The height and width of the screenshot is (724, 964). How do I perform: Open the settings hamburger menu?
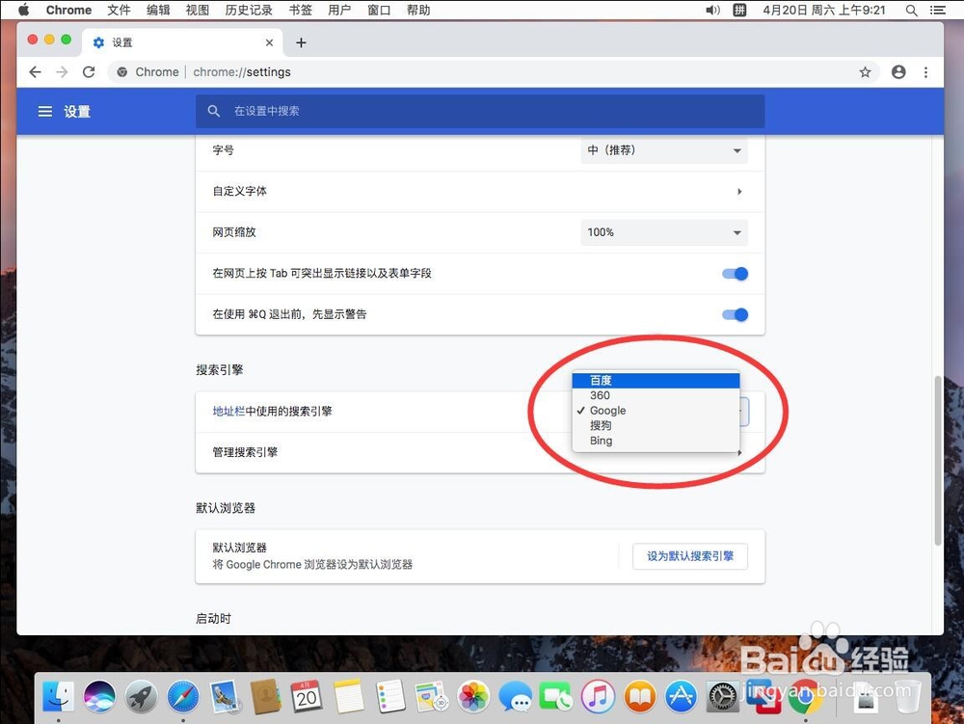click(x=45, y=111)
